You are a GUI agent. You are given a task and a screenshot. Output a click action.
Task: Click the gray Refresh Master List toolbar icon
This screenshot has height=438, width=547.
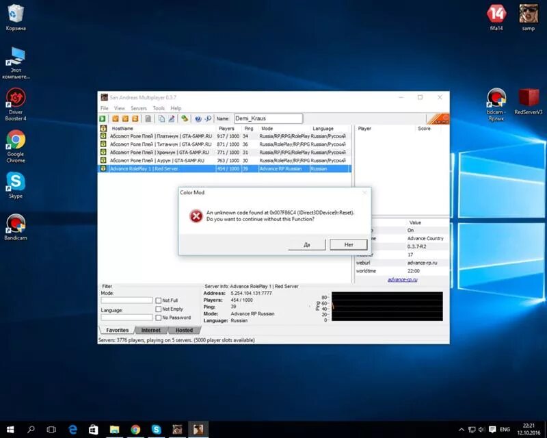[x=148, y=119]
